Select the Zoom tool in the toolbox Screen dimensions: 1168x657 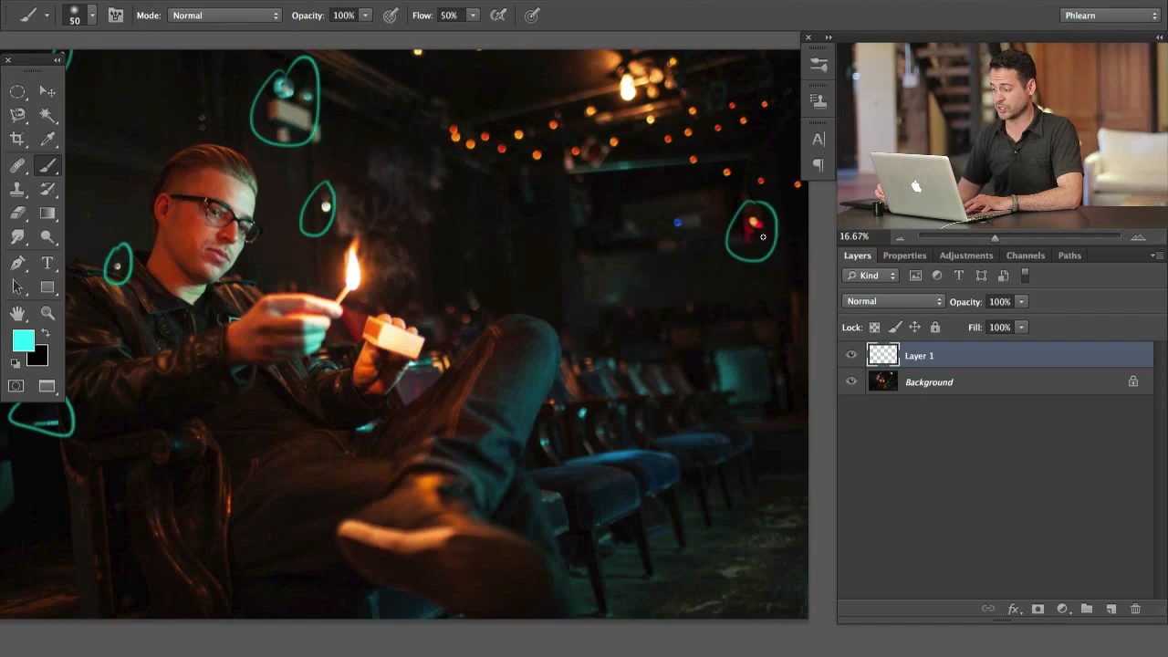coord(47,314)
